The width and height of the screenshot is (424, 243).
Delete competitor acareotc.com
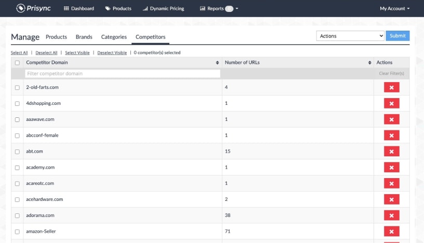pos(392,183)
